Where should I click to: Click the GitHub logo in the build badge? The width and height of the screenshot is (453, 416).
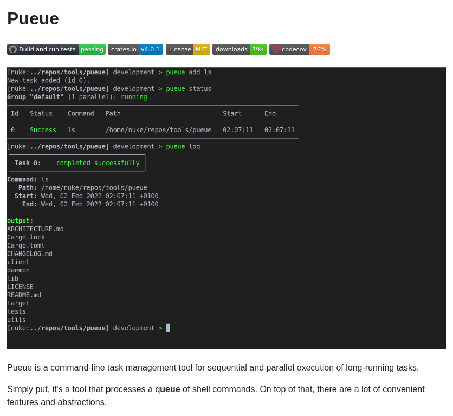click(x=13, y=49)
